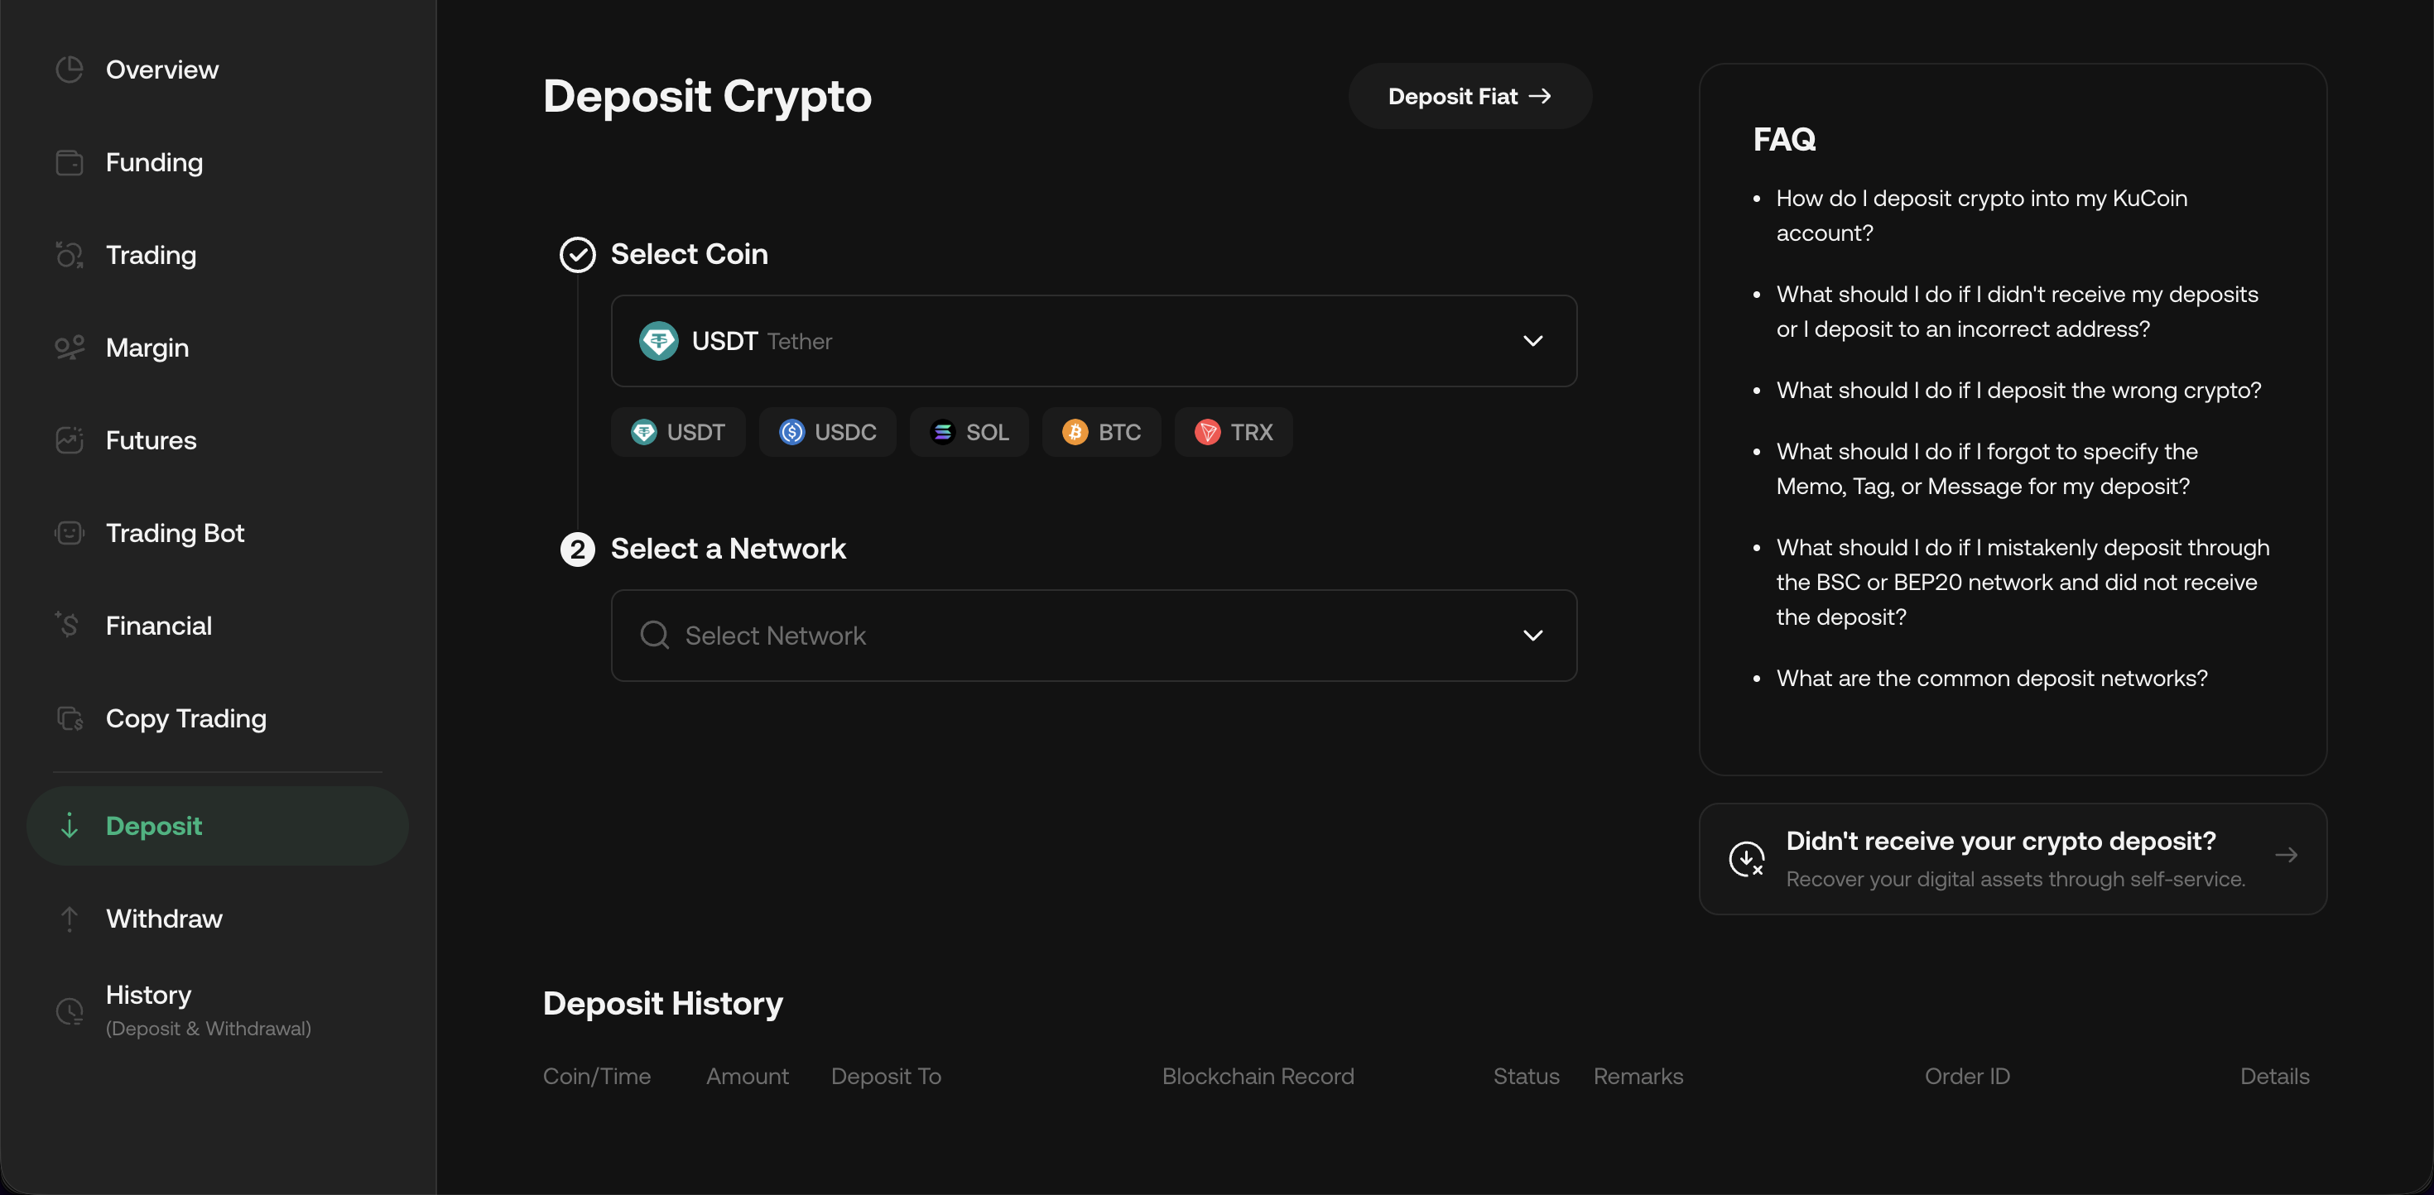2434x1195 pixels.
Task: Click the search icon in Select Network
Action: point(654,636)
